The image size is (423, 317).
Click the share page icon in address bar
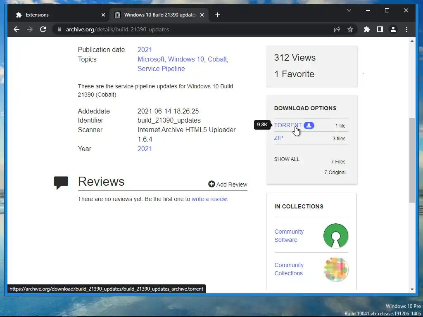click(337, 29)
